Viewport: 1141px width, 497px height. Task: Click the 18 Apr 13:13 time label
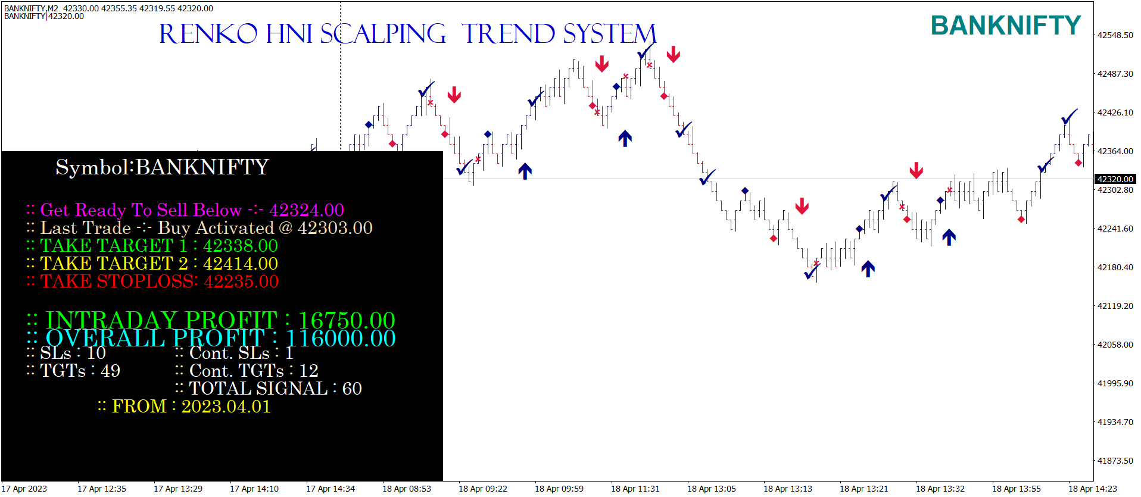(788, 489)
